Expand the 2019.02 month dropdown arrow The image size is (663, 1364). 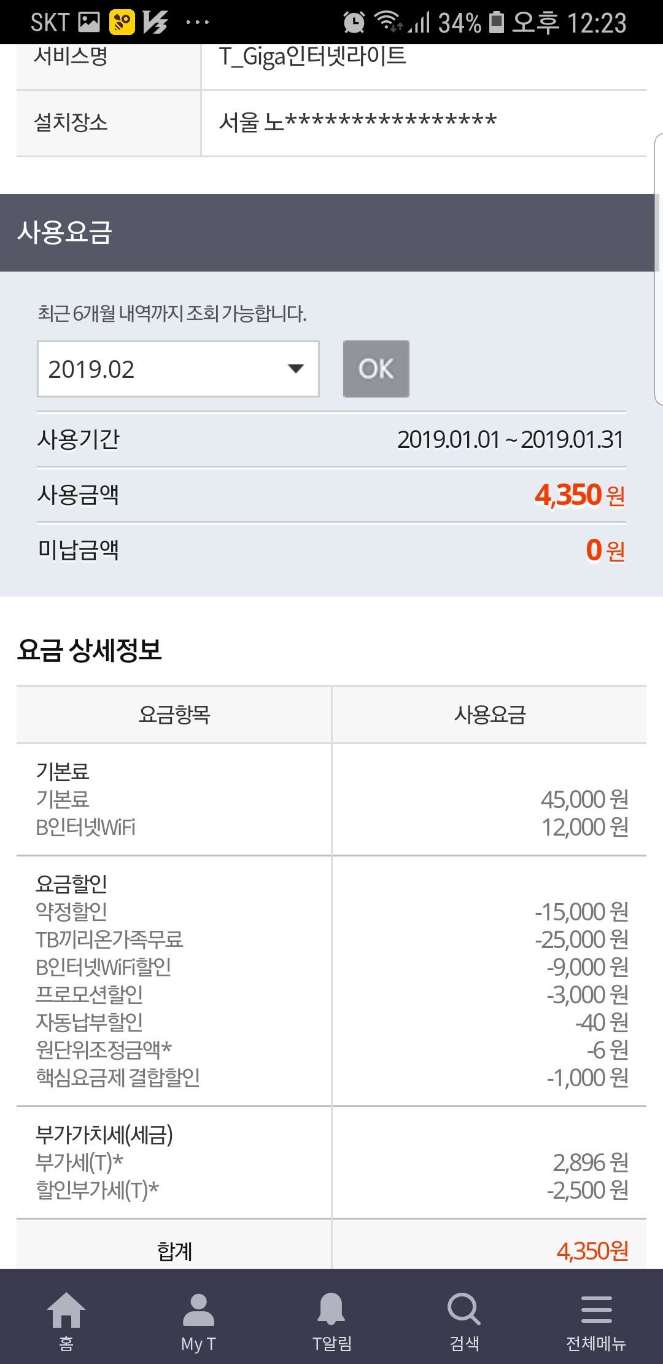296,369
